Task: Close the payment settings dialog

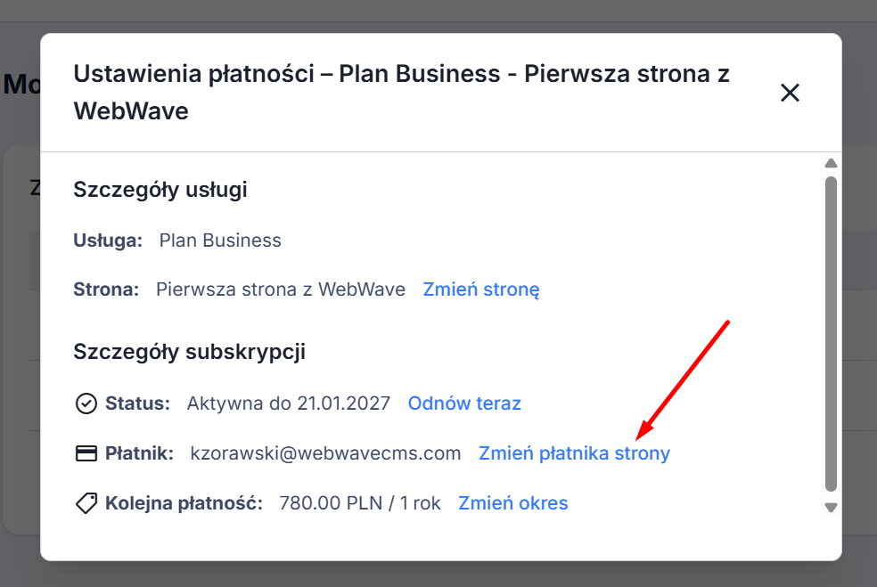Action: (790, 93)
